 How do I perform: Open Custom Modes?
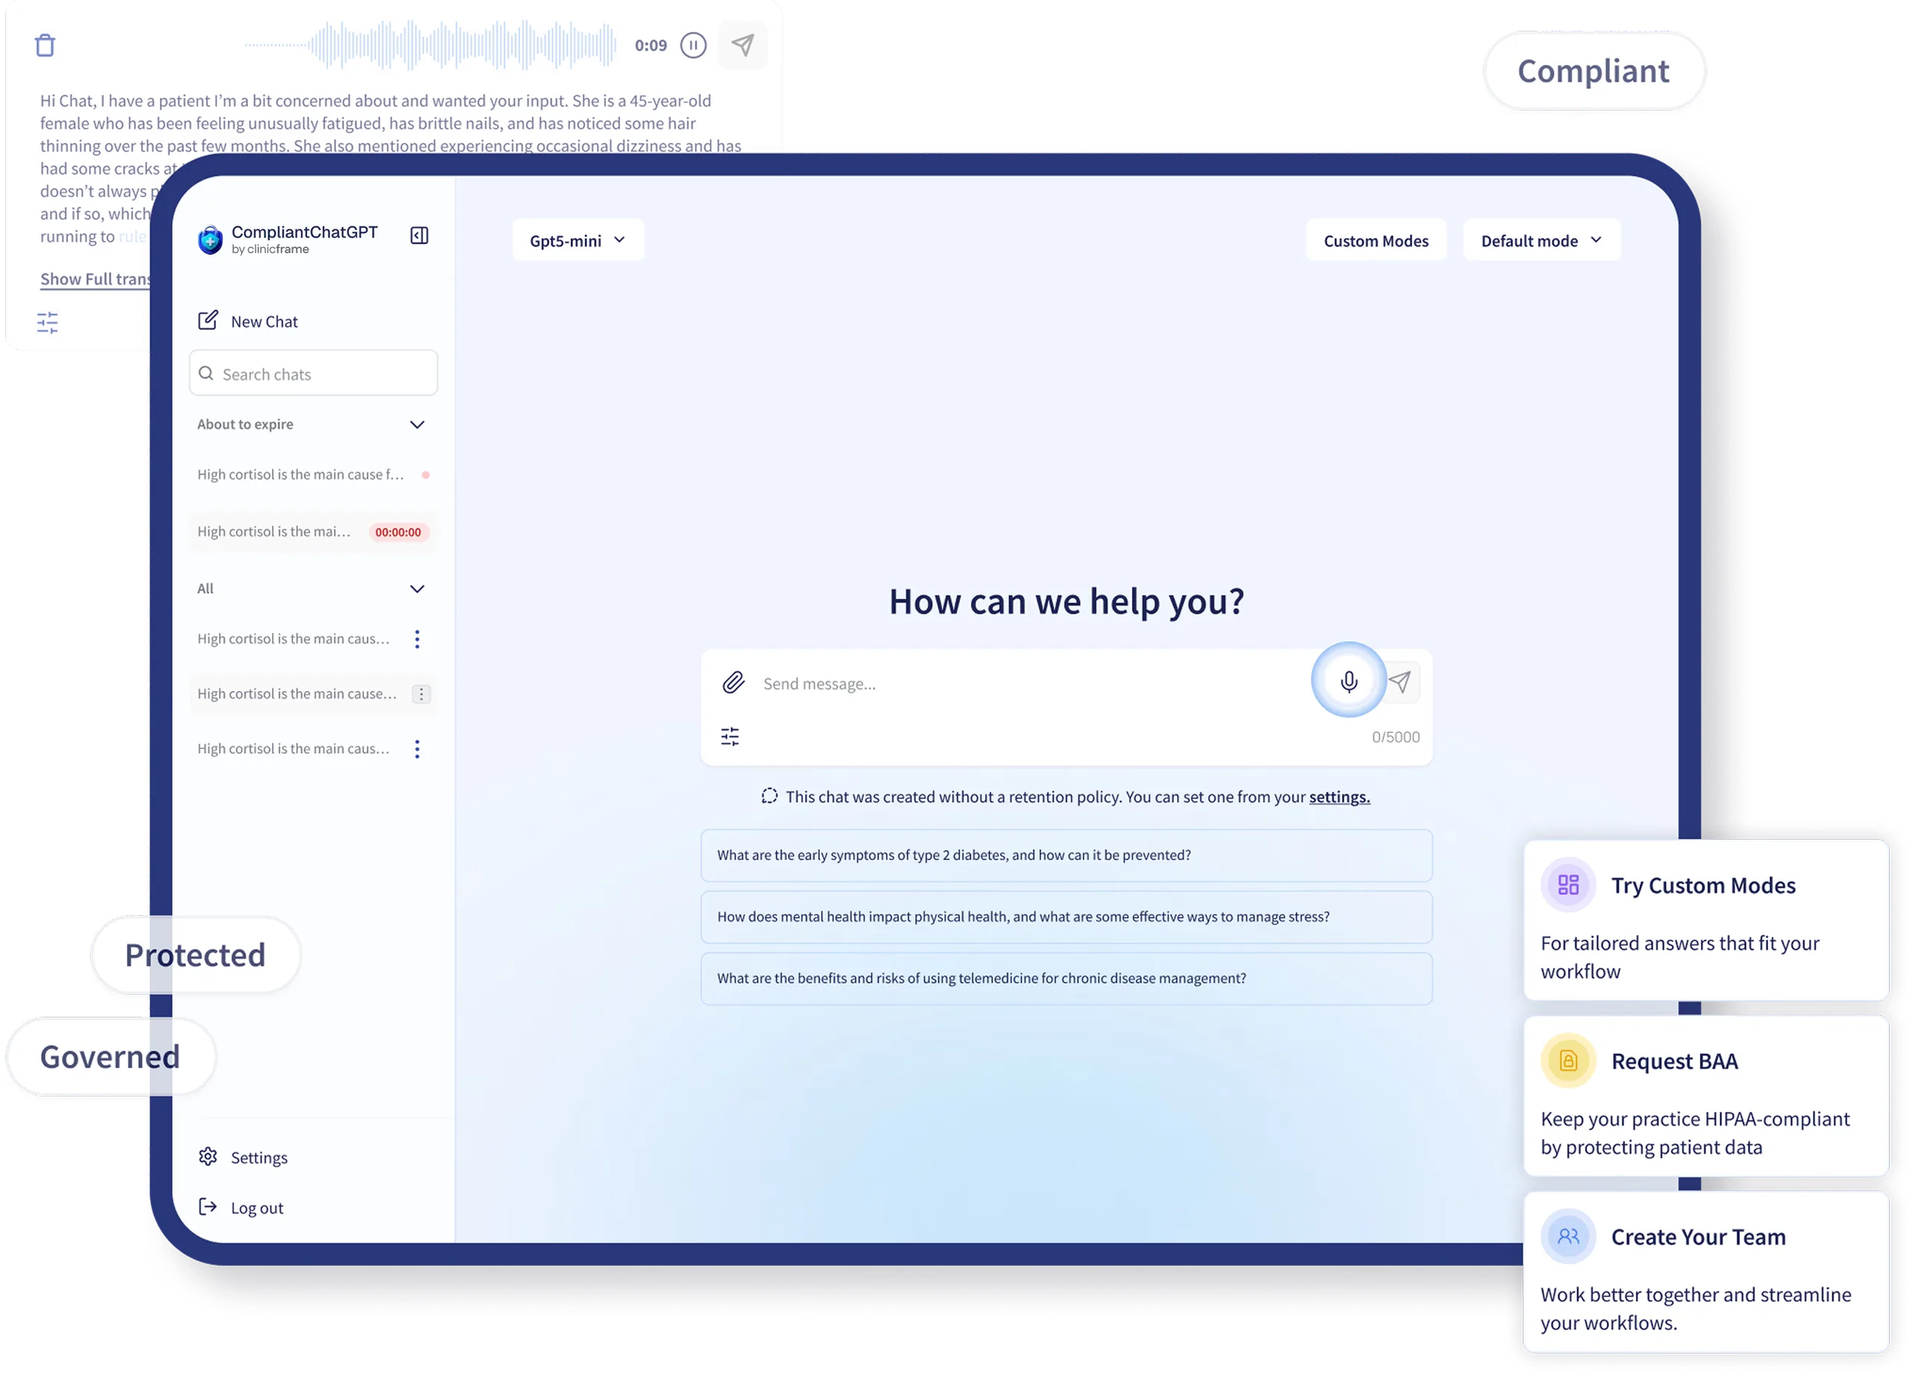1376,241
